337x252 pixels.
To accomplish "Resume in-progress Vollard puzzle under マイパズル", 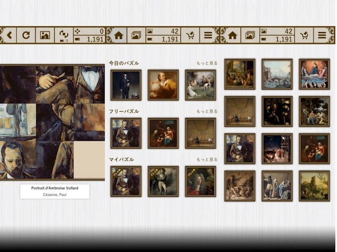I will (x=126, y=181).
